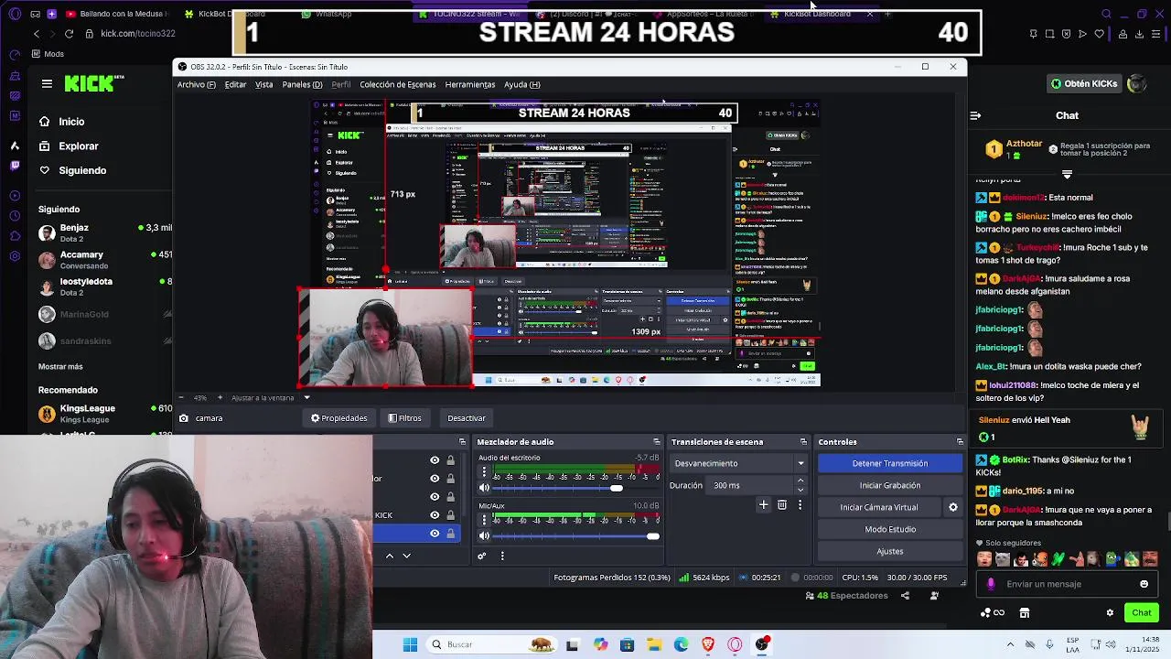This screenshot has width=1171, height=659.
Task: Toggle lock on the KICK source
Action: 450,515
